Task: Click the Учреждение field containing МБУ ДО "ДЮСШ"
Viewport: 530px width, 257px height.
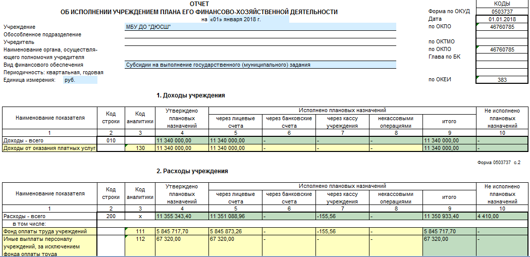Action: pyautogui.click(x=260, y=27)
